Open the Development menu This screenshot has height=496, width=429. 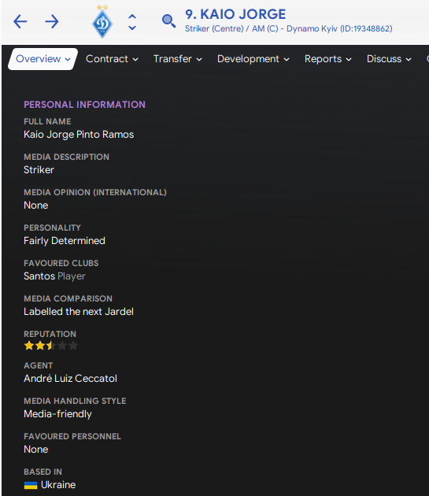coord(253,59)
